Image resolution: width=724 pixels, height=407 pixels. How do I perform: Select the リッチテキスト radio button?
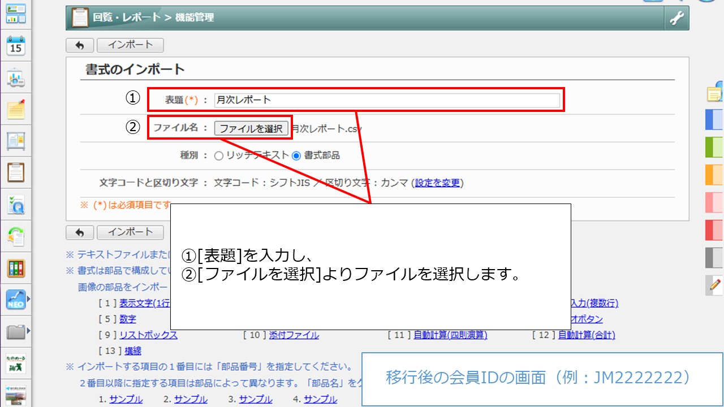(x=219, y=155)
